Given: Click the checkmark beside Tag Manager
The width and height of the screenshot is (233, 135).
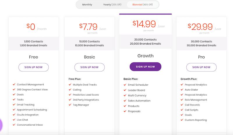Looking at the screenshot, I should click(x=70, y=105).
